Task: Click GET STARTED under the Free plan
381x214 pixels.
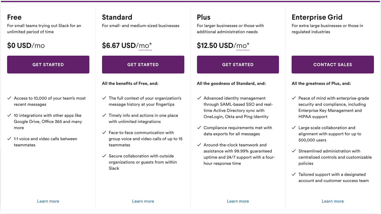Action: click(x=48, y=65)
